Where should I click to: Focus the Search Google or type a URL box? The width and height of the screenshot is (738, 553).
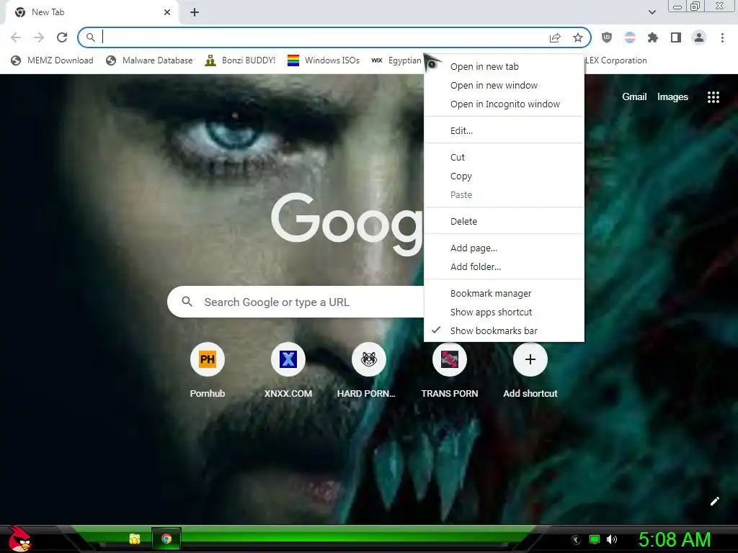[295, 302]
